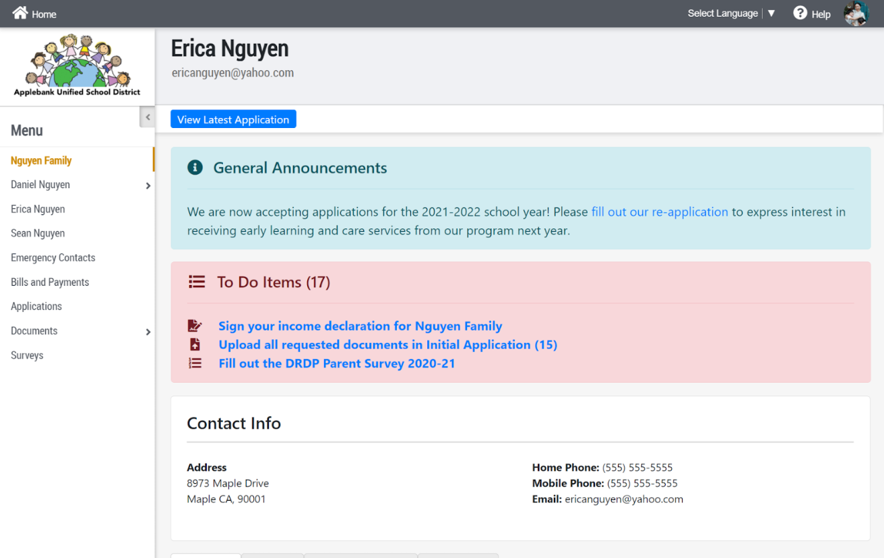Open Bills and Payments in menu
Screen dimensions: 884x558
[x=50, y=282]
